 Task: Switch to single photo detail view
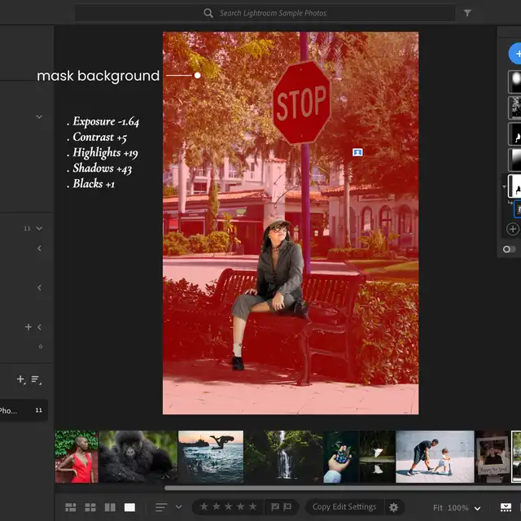coord(129,507)
